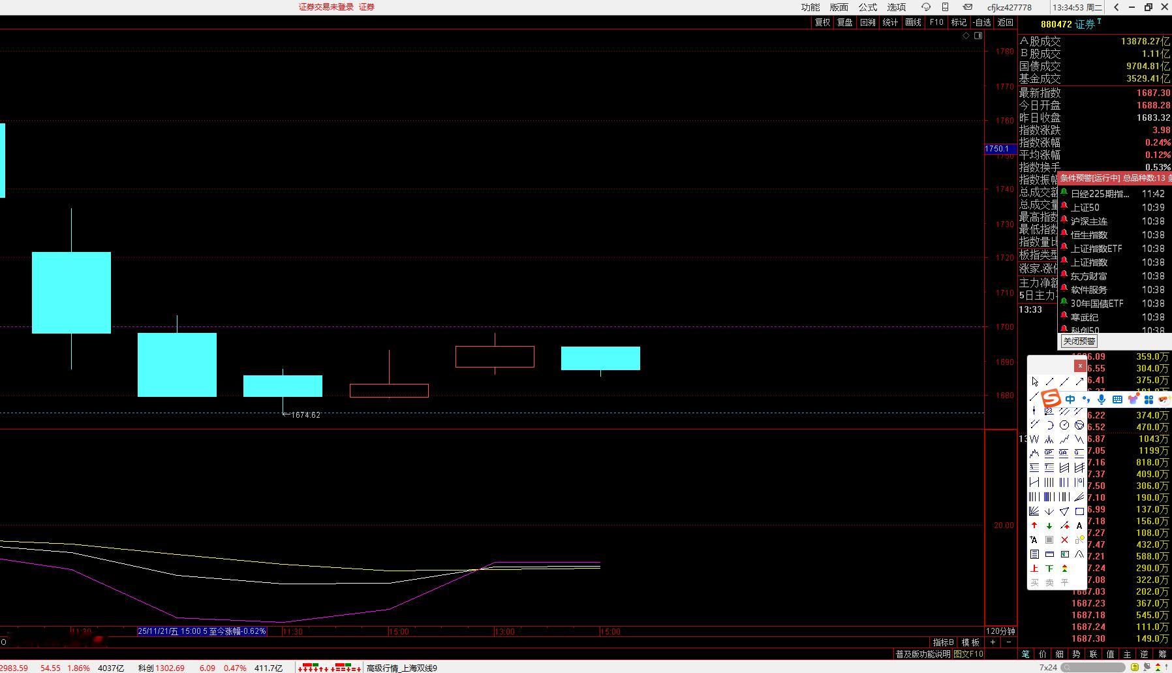This screenshot has height=673, width=1172.
Task: Click the red 上 marker tool
Action: [1034, 569]
